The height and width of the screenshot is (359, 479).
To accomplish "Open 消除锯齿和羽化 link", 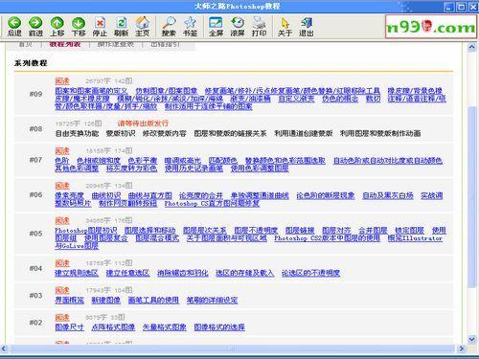I will tap(183, 273).
